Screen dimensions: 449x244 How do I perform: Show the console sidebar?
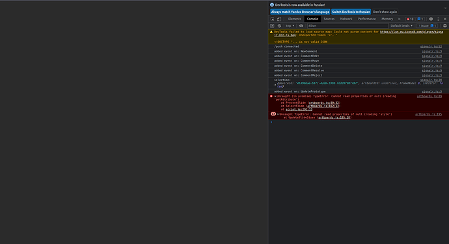[272, 26]
